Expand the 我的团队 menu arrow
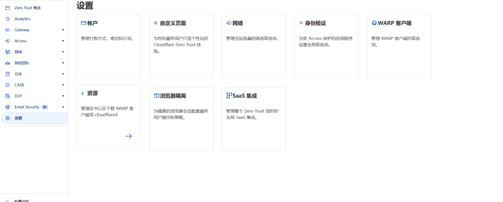Image resolution: width=503 pixels, height=202 pixels. (x=63, y=63)
